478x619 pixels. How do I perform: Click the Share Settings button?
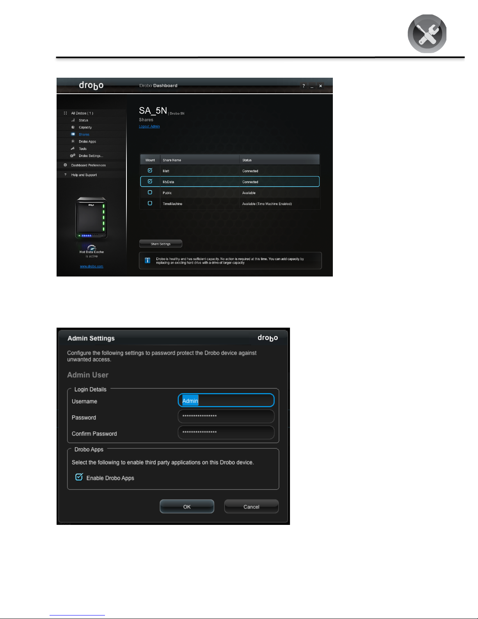pos(161,244)
